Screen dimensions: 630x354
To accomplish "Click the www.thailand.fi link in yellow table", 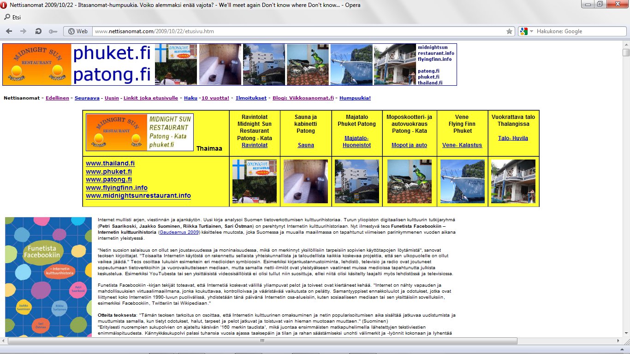I will [110, 163].
